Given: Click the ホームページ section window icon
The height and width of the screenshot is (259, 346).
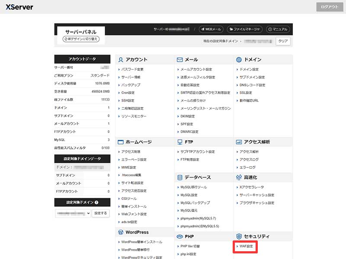Looking at the screenshot, I should [x=121, y=142].
